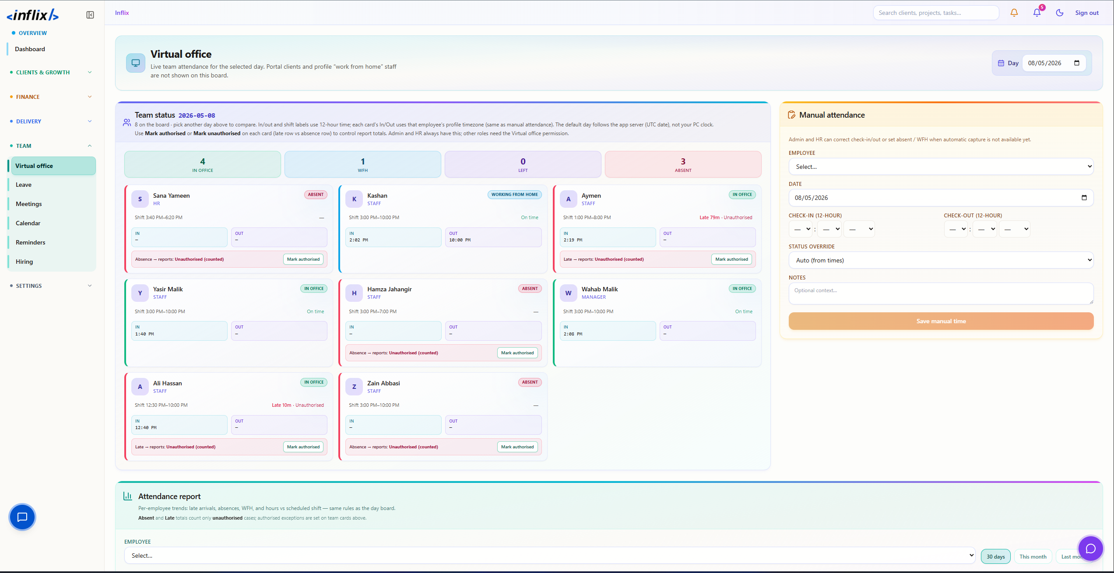This screenshot has height=573, width=1114.
Task: Click Ali Hassan's avatar
Action: (140, 387)
